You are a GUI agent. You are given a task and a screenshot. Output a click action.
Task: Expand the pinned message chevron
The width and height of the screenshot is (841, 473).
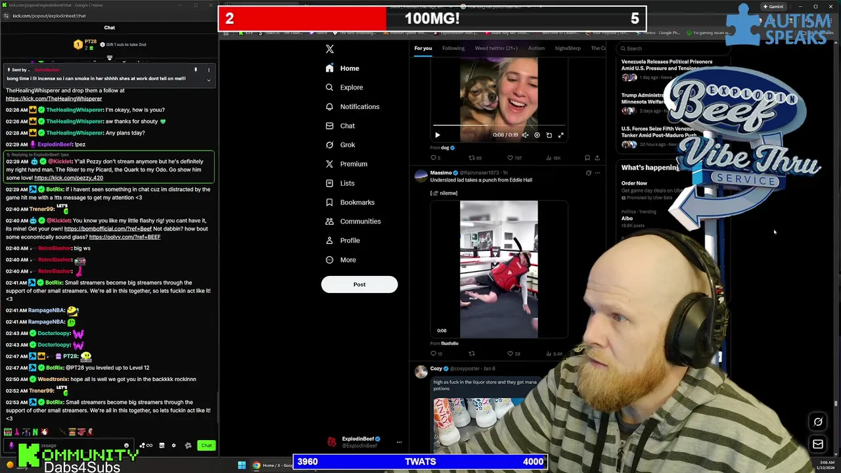208,80
